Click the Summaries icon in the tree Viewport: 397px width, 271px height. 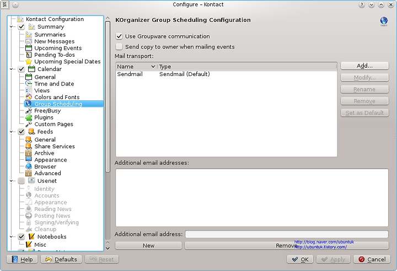coord(29,34)
